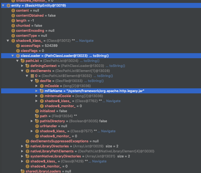Click Navigate link on Class@13012 row
This screenshot has height=173, width=201.
point(86,41)
